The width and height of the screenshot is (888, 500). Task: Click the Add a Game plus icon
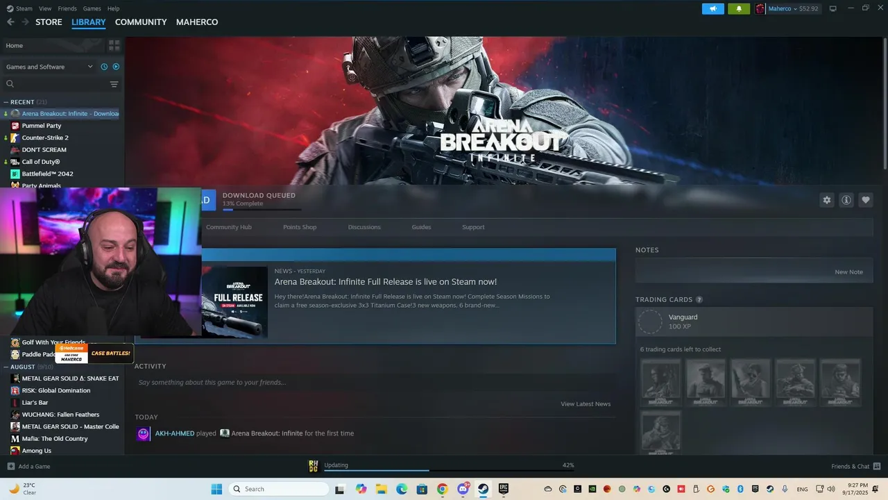click(x=10, y=467)
